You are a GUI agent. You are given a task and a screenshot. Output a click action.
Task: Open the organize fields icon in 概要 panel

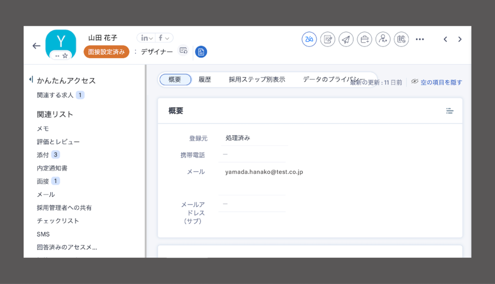click(x=450, y=110)
